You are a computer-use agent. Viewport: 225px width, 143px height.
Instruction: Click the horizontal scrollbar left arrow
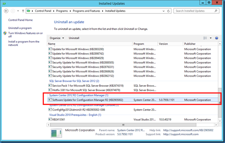pos(49,125)
